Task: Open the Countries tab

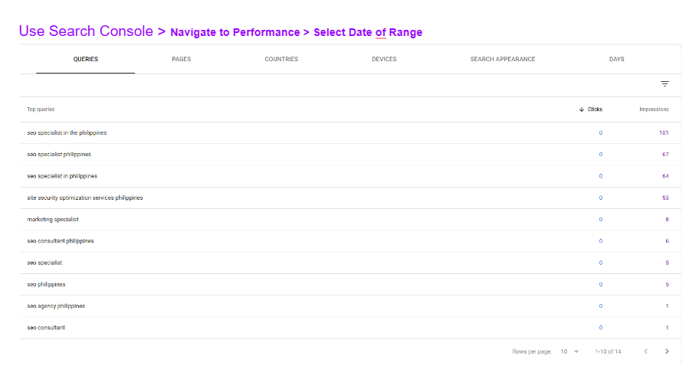Action: tap(281, 59)
